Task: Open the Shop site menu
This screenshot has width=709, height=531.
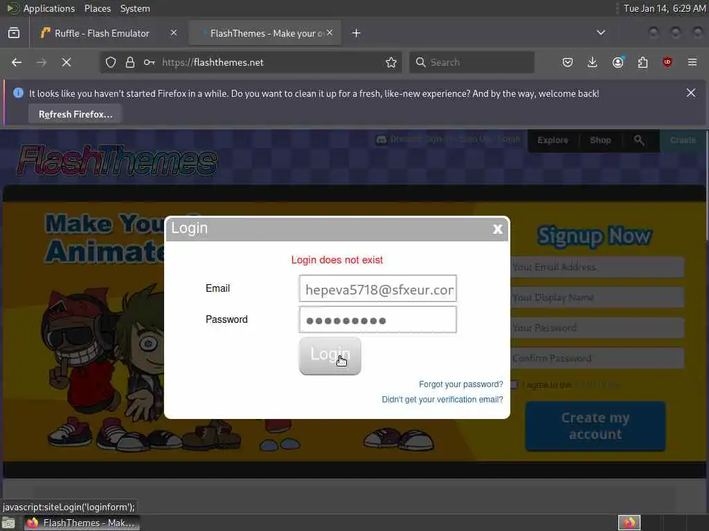Action: pyautogui.click(x=600, y=140)
